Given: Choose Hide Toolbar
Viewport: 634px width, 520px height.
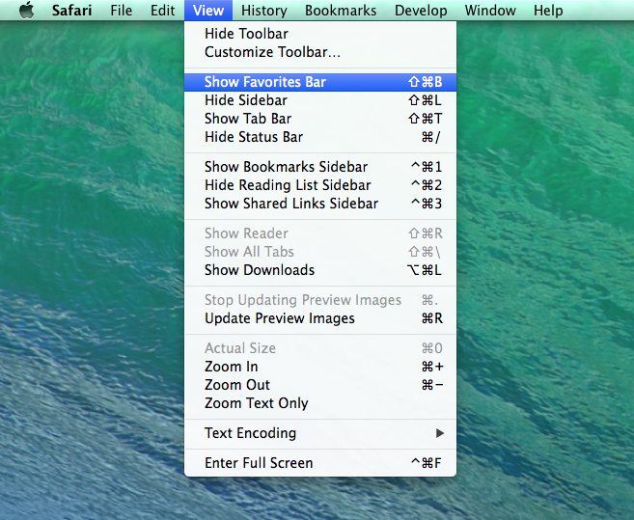Looking at the screenshot, I should point(319,34).
